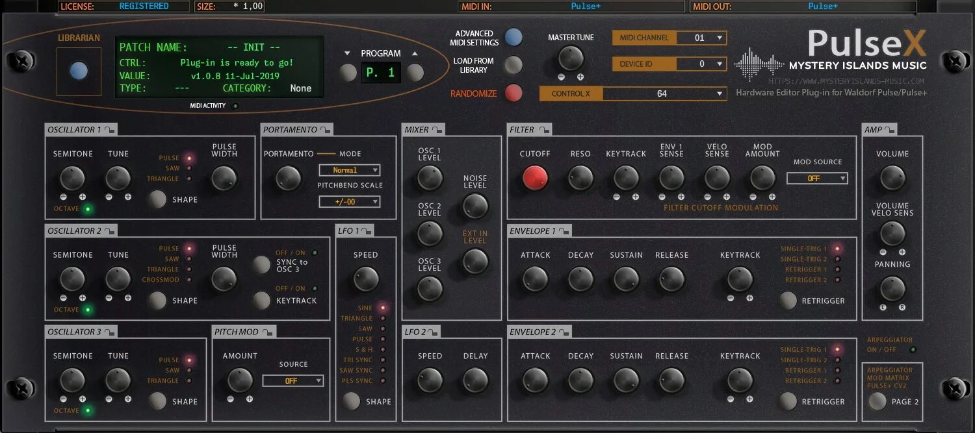Click the R icon under Panning
Screen dimensions: 975x433
tap(902, 307)
